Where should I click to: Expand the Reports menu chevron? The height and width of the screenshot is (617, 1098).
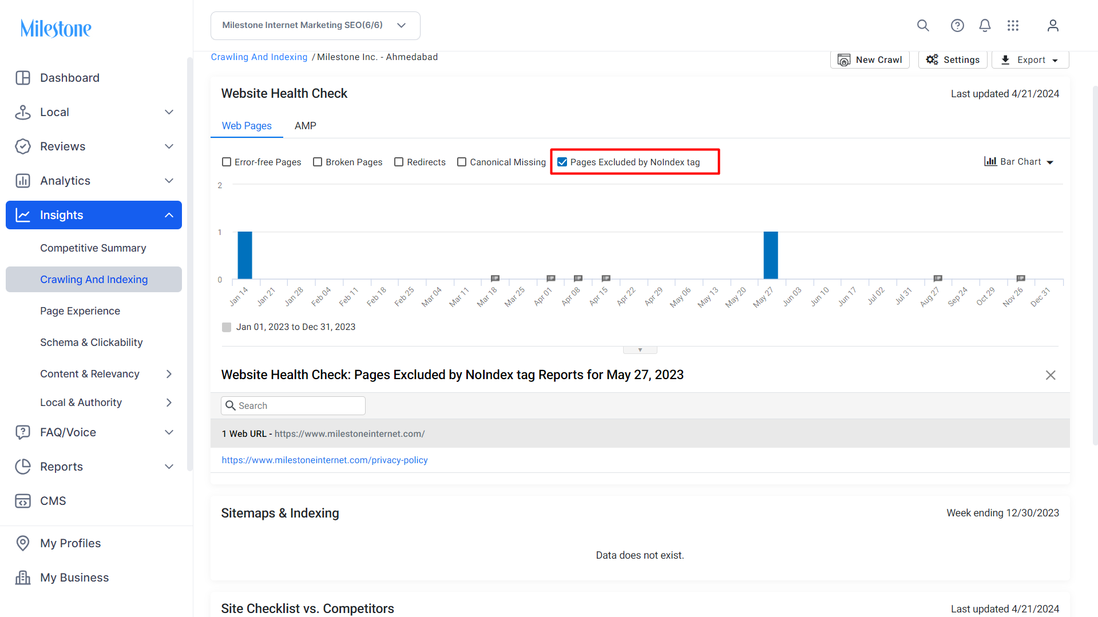pyautogui.click(x=169, y=467)
